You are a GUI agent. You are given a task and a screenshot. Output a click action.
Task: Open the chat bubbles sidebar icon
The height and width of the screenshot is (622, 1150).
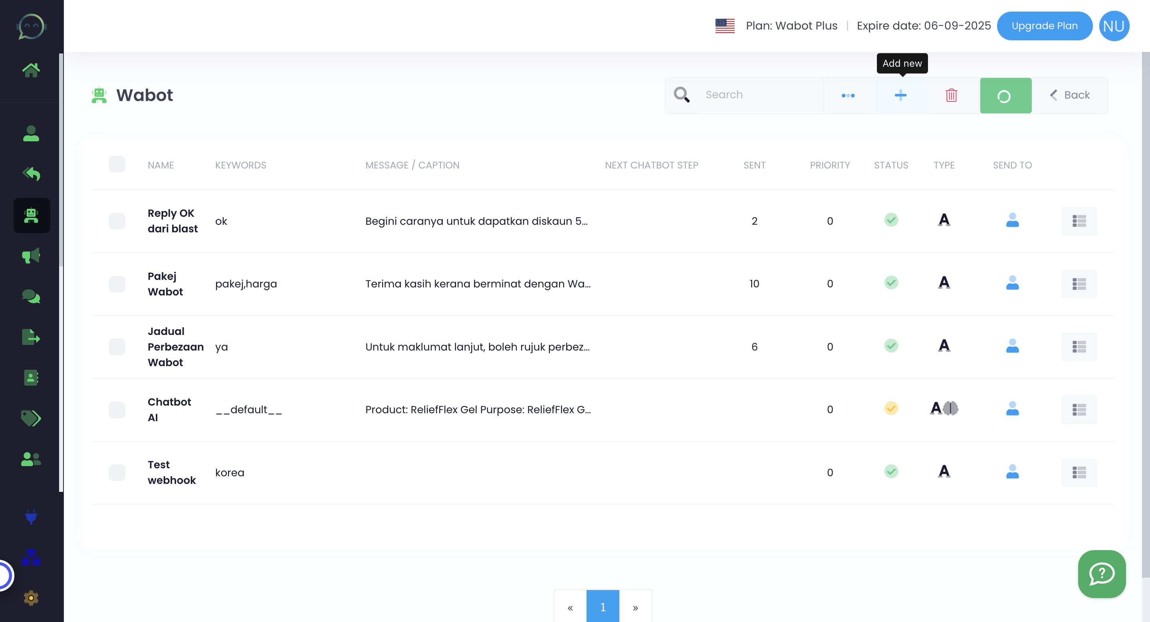(31, 296)
